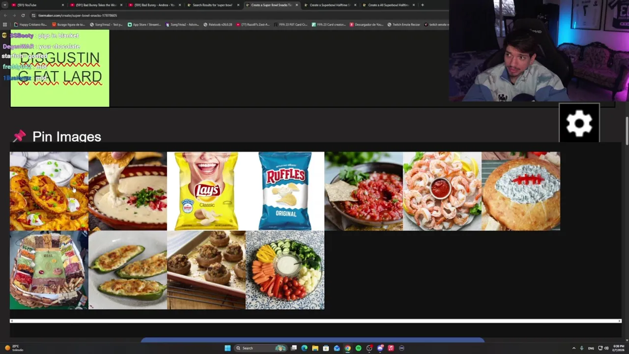Viewport: 629px width, 354px height.
Task: Open 'FIFA 23 Card creator...' bookmark
Action: (x=329, y=25)
